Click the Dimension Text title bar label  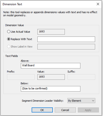point(12,4)
